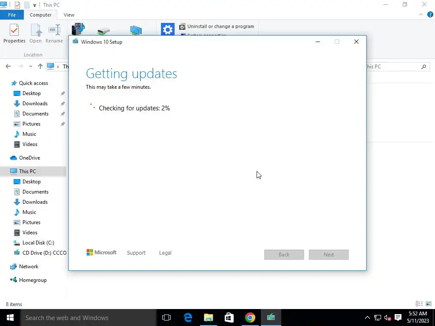Minimize the Windows 10 Setup window
Image resolution: width=435 pixels, height=326 pixels.
point(318,42)
